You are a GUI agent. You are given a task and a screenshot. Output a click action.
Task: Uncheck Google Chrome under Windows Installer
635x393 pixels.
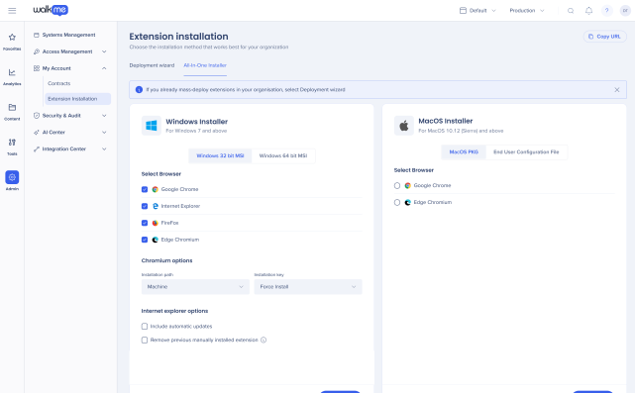[x=145, y=189]
